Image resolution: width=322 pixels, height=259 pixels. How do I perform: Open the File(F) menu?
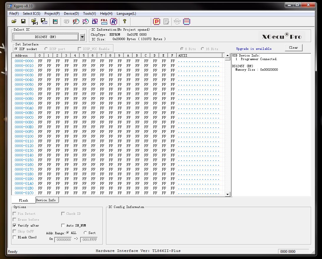(x=14, y=14)
